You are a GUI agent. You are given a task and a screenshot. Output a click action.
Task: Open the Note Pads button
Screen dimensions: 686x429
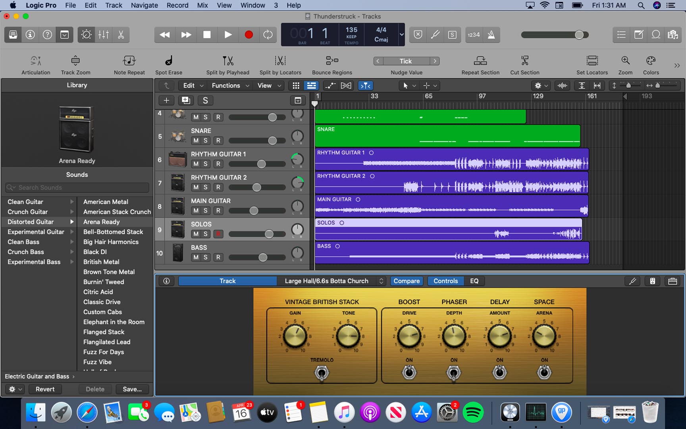point(638,35)
